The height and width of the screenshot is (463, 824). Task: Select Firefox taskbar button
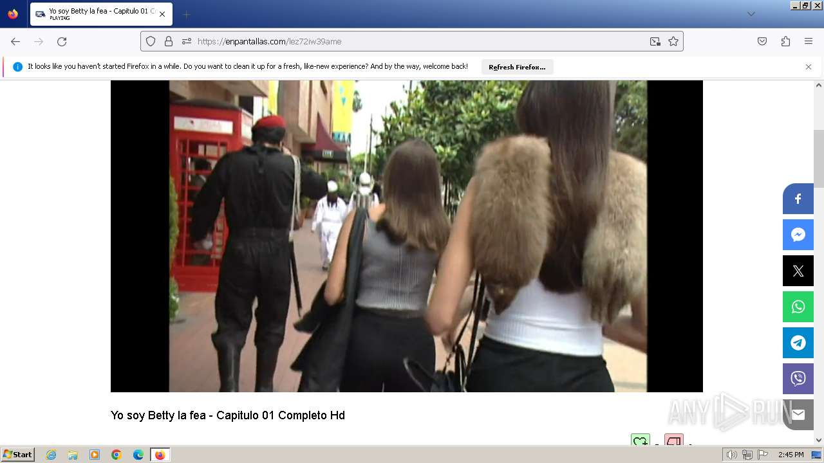point(160,455)
